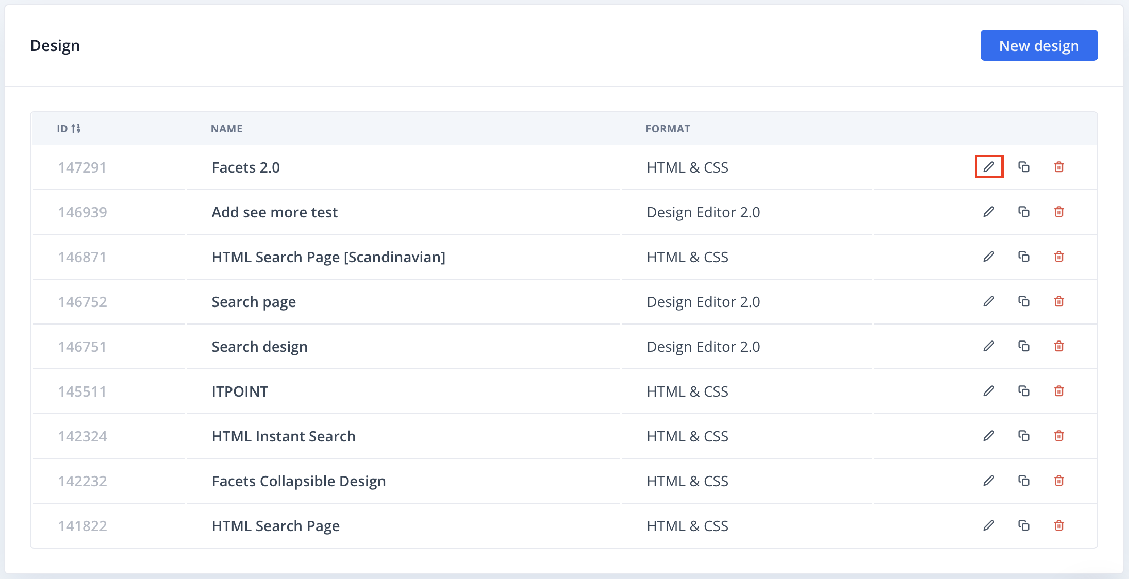Delete the Search design row

point(1059,346)
